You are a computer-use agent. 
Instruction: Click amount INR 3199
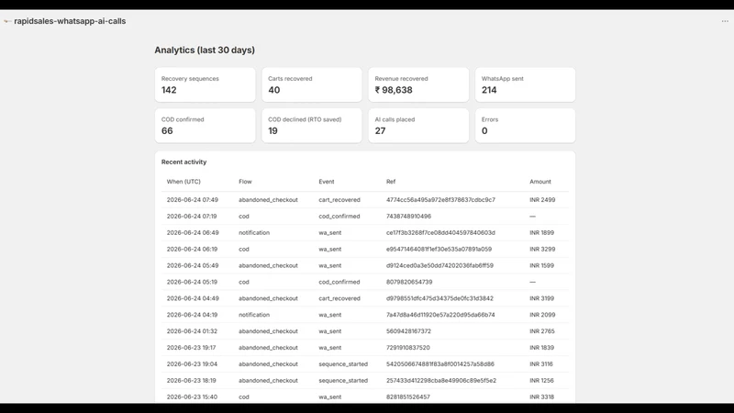pos(541,298)
